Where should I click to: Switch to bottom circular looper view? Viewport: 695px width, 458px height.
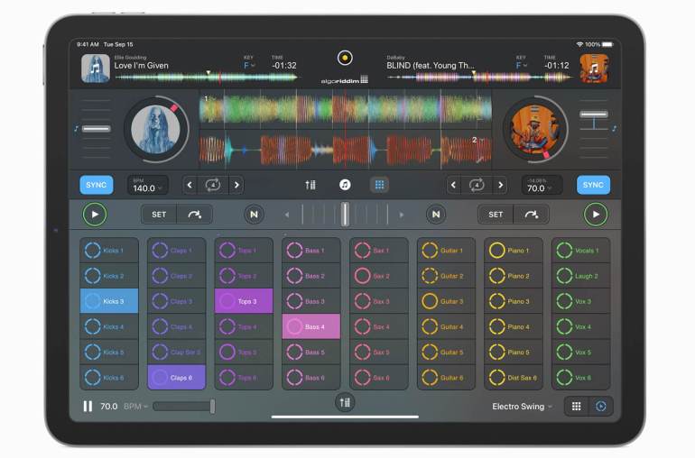(601, 407)
